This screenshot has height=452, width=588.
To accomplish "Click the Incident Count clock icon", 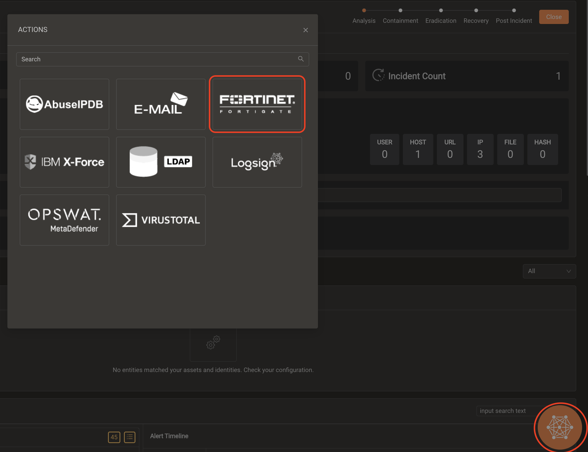I will point(378,75).
